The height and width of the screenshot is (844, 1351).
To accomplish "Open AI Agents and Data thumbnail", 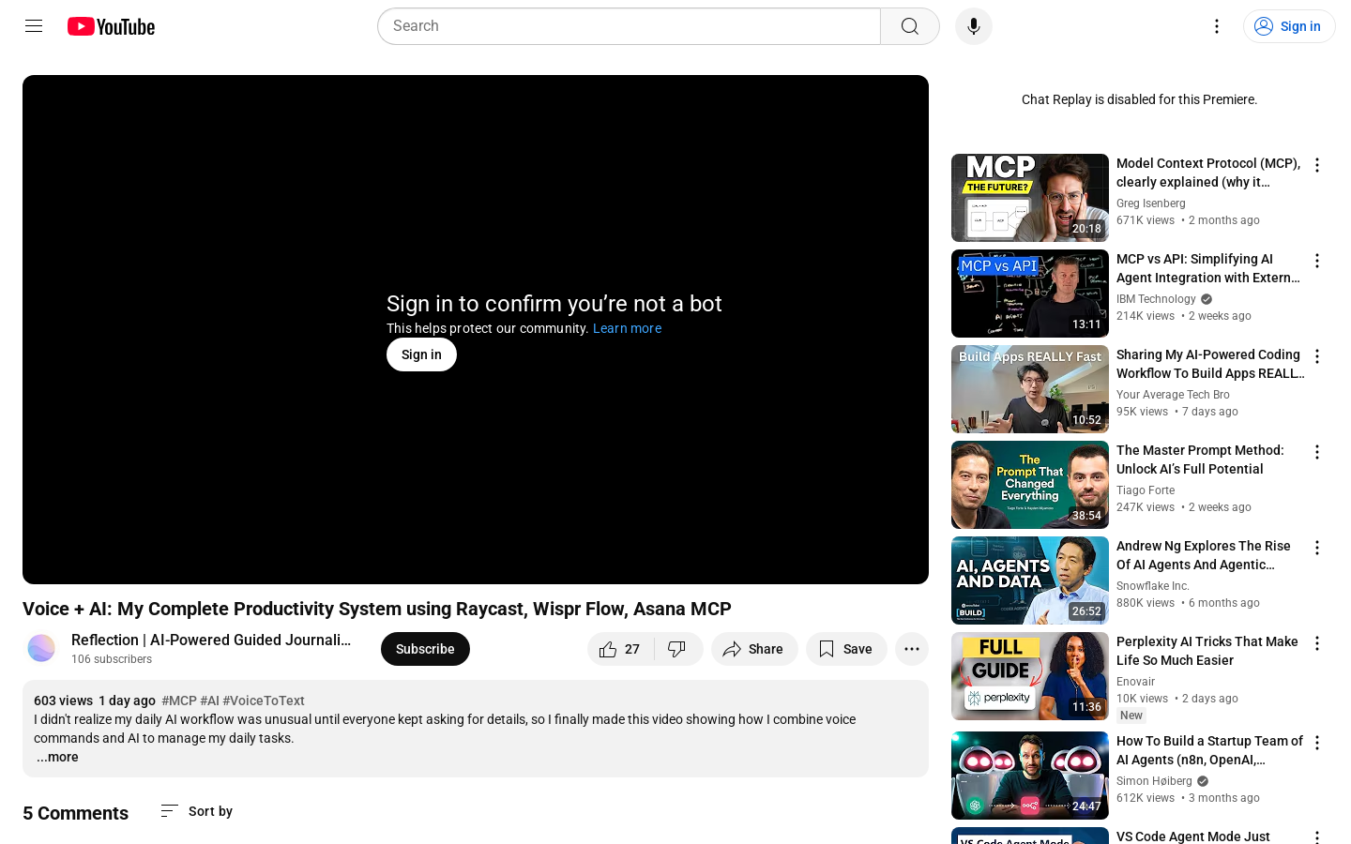I will [x=1030, y=580].
